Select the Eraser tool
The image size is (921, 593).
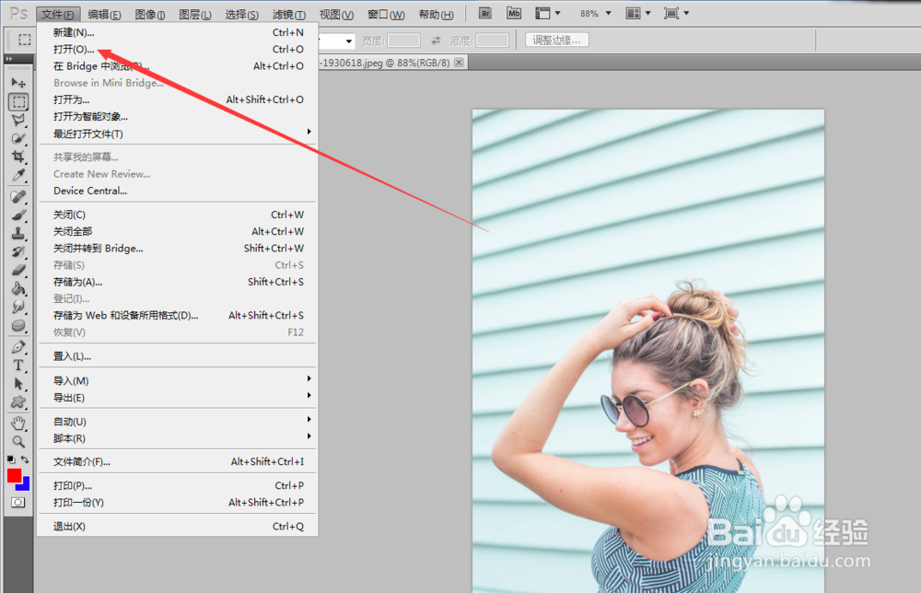tap(18, 270)
